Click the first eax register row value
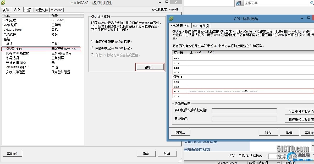Screen dimensions: 314x164 click(x=251, y=58)
